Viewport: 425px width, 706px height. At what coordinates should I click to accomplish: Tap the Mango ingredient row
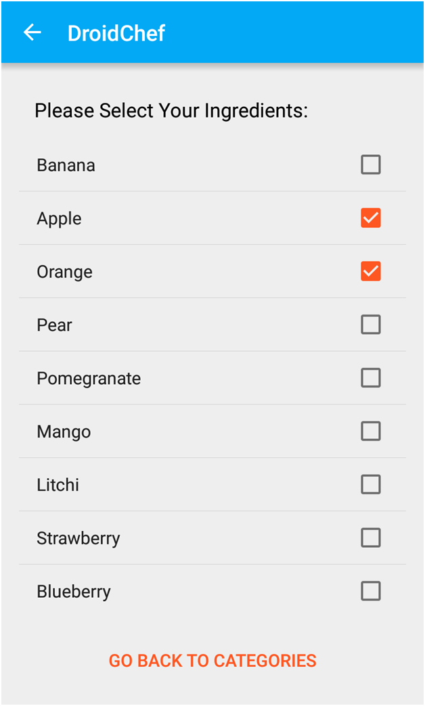pos(64,431)
